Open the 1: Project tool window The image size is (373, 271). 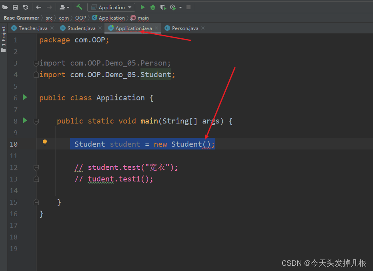[x=4, y=38]
